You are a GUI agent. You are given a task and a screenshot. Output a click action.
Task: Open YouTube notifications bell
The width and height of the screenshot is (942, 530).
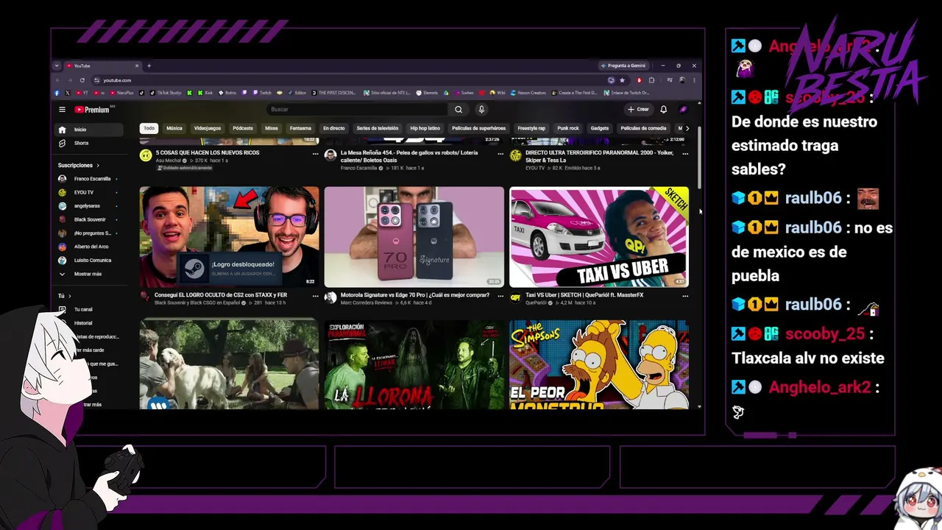pos(663,110)
